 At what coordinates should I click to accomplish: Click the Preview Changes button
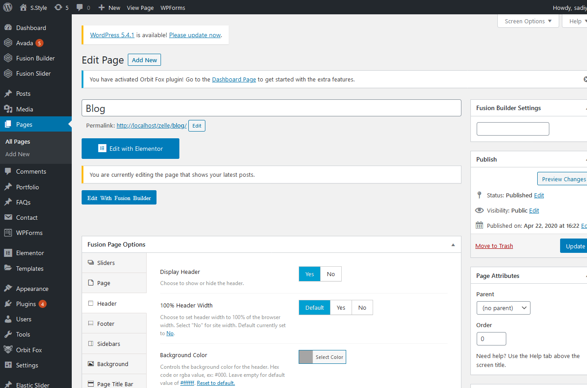coord(562,179)
